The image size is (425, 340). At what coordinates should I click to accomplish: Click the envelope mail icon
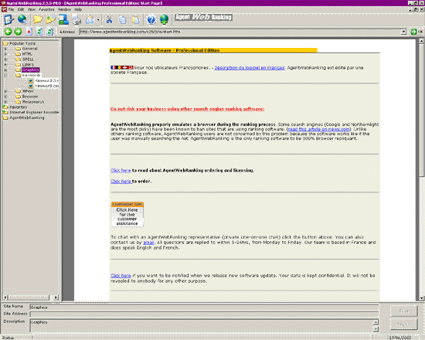click(90, 20)
